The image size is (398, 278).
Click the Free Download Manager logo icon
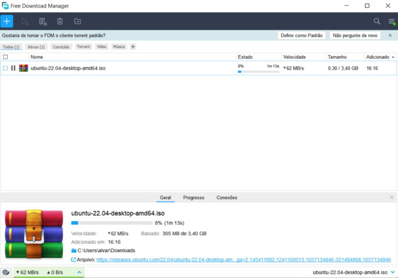coord(5,6)
